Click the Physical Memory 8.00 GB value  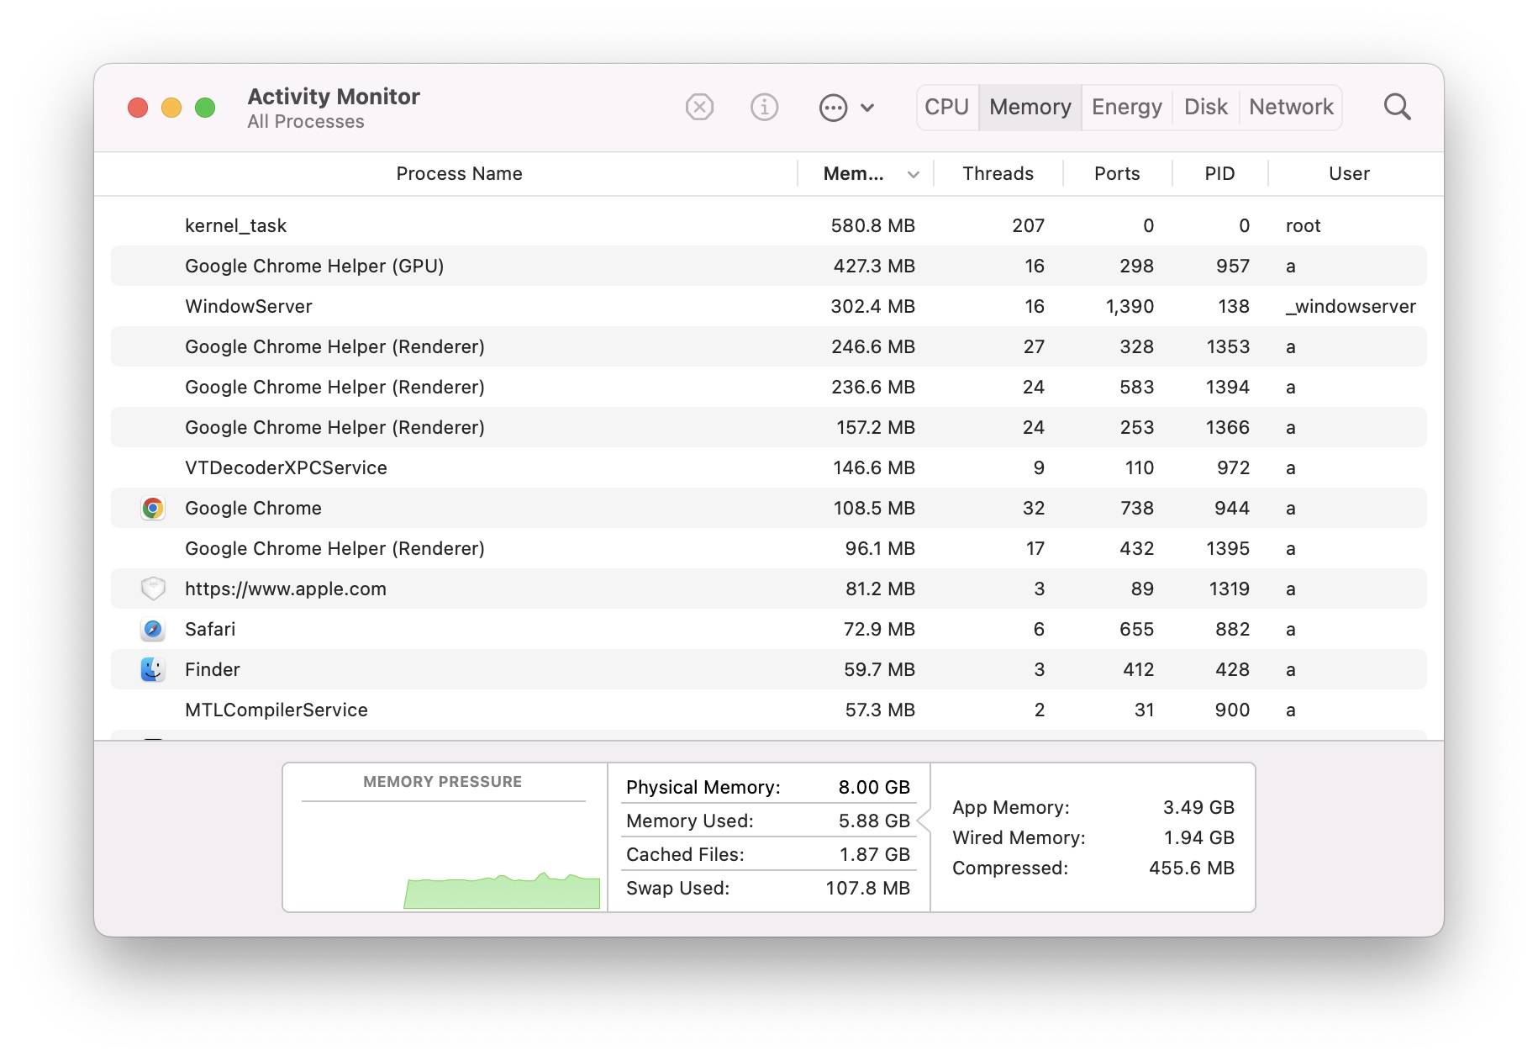click(x=874, y=787)
